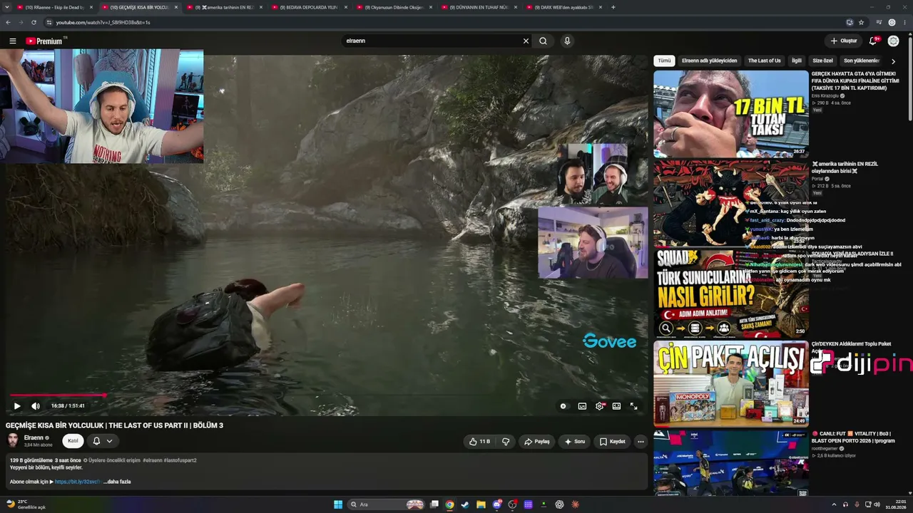Select the Size özel chip
The width and height of the screenshot is (913, 513).
pyautogui.click(x=822, y=61)
